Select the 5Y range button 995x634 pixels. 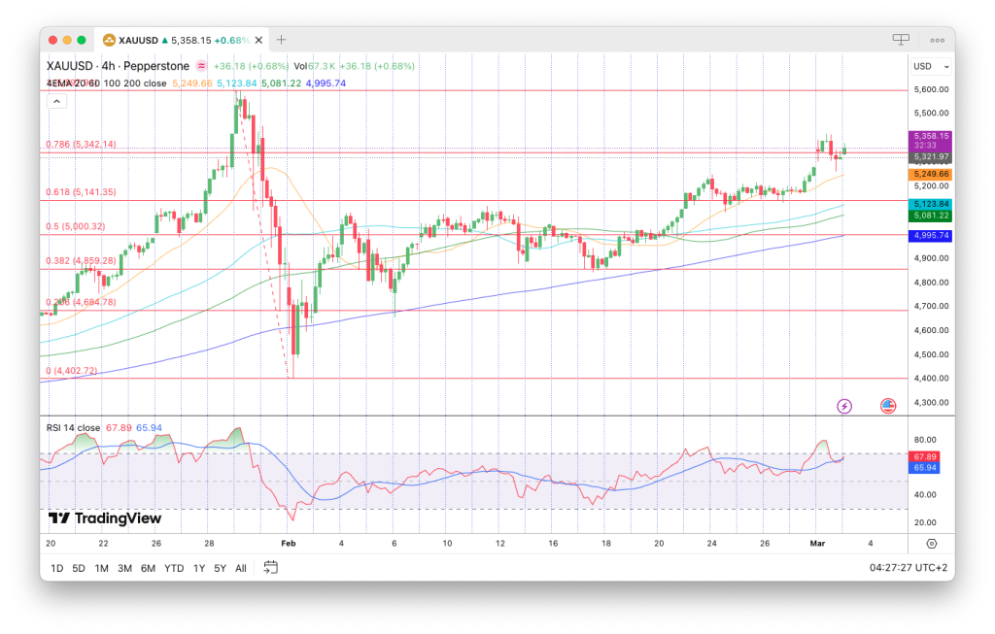tap(219, 567)
